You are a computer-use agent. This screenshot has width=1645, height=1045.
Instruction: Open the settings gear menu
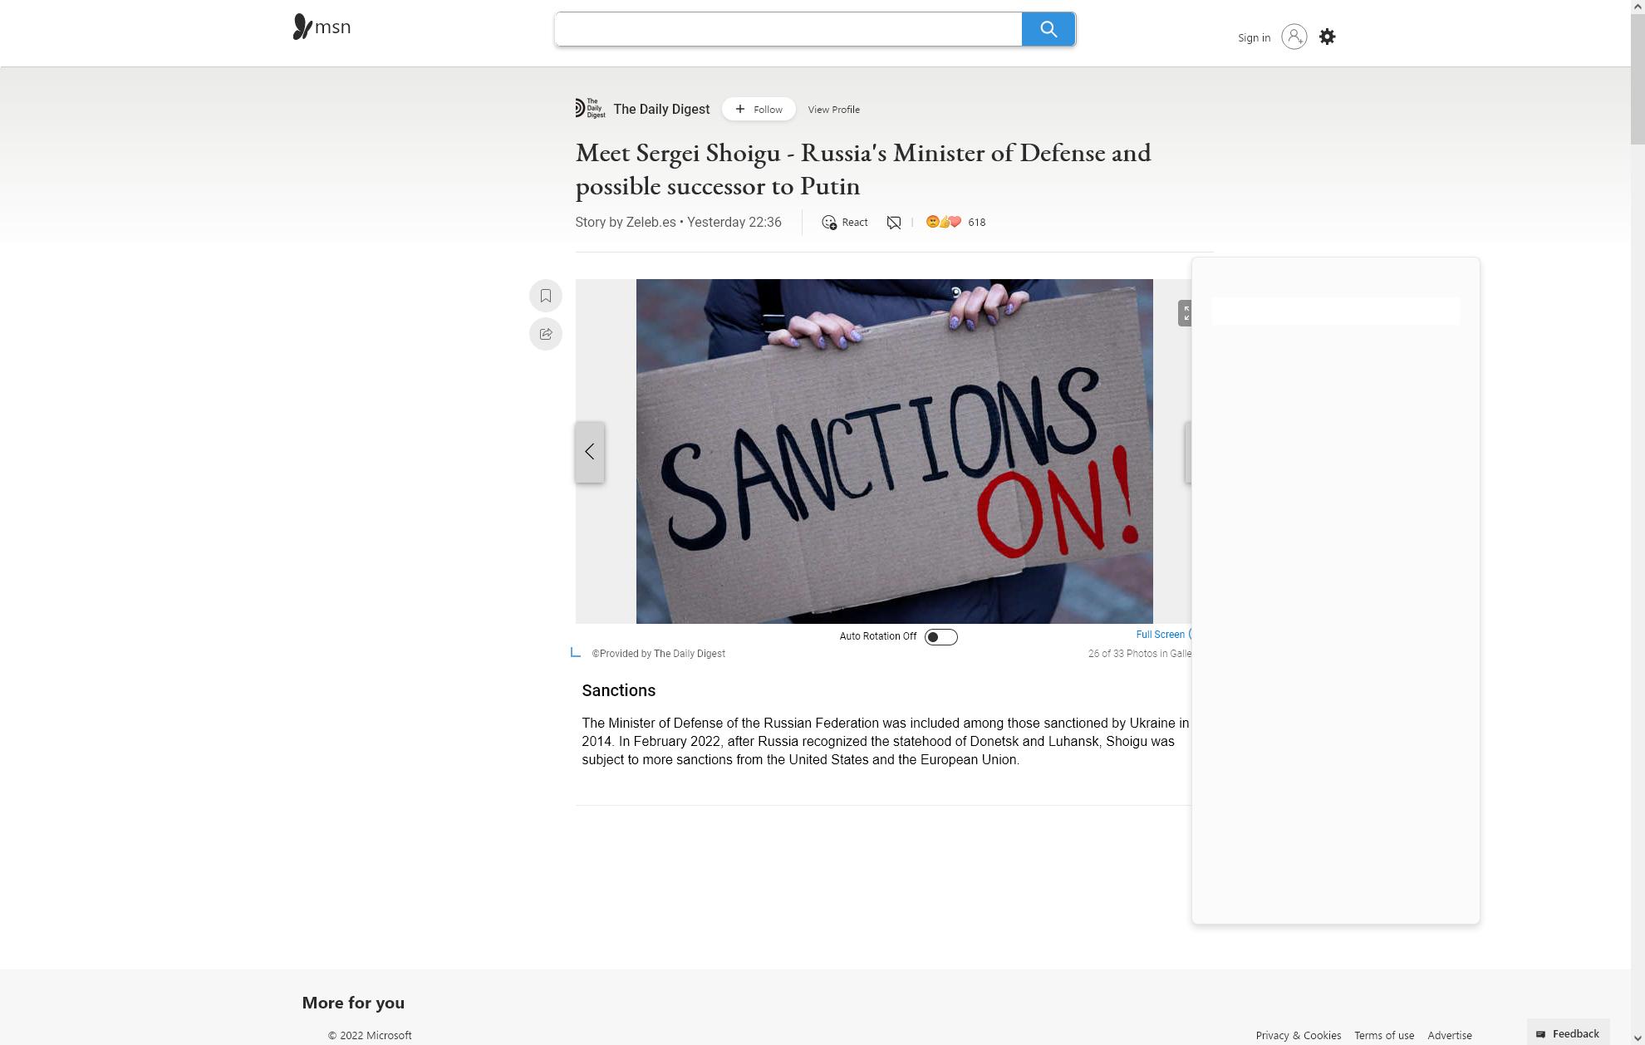[1327, 37]
